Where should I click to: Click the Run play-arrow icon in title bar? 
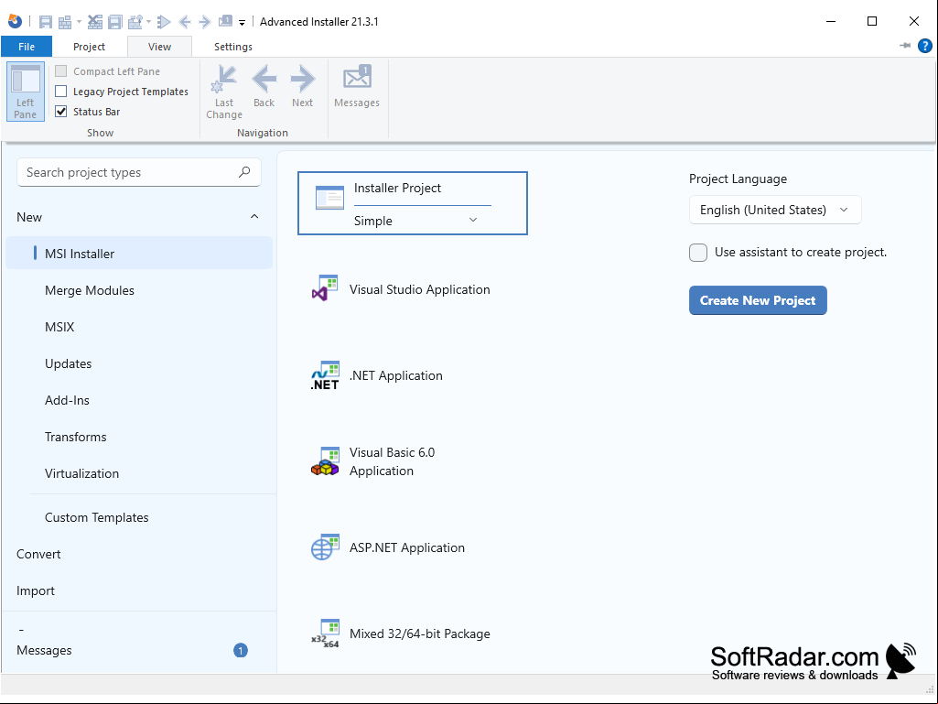coord(164,22)
